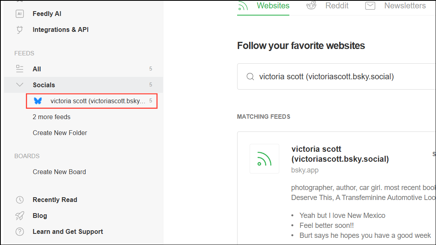Viewport: 436px width, 245px height.
Task: Switch to the Websites tab
Action: (273, 6)
